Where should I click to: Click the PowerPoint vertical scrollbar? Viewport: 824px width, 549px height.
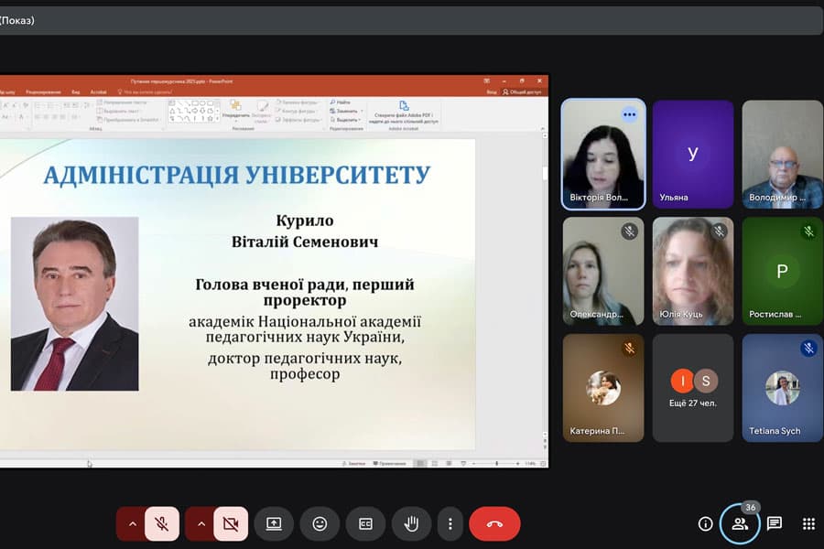(545, 284)
